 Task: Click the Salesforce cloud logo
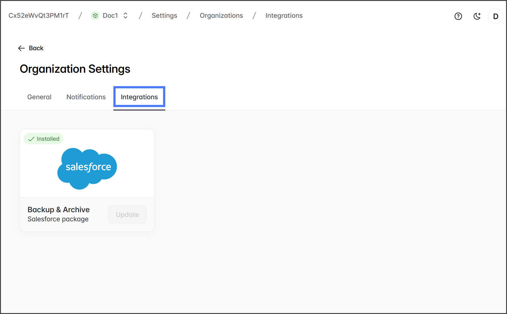coord(87,168)
